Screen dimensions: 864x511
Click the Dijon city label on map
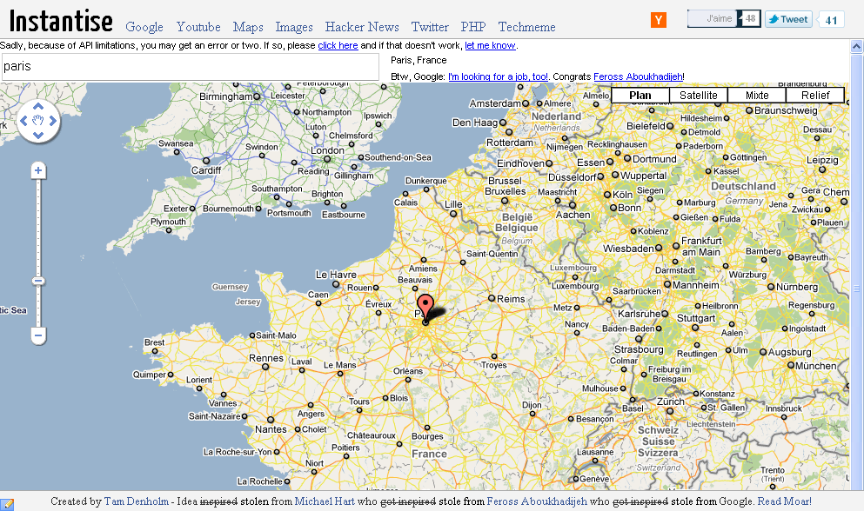tap(532, 405)
